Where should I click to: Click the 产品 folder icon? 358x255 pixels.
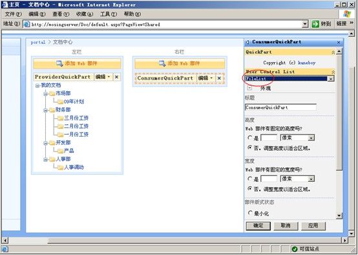pyautogui.click(x=60, y=151)
